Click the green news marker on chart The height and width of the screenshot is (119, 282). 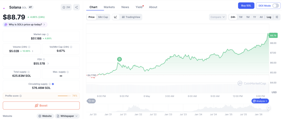[120, 59]
